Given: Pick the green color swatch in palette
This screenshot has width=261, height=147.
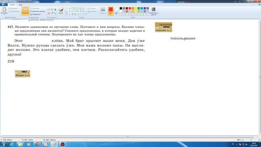Looking at the screenshot, I should click(x=139, y=8).
